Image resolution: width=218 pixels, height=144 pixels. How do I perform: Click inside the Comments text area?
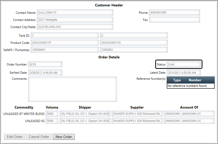tap(72, 89)
